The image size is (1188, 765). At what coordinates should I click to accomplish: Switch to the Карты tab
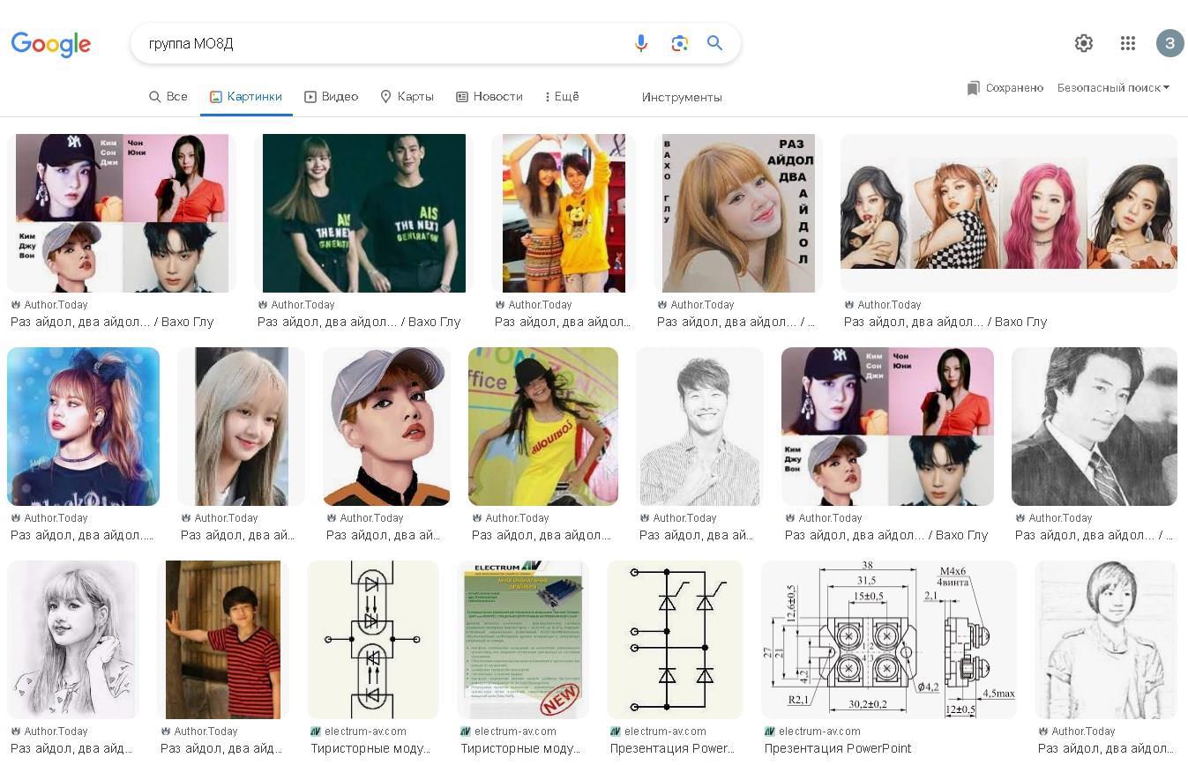pos(407,97)
